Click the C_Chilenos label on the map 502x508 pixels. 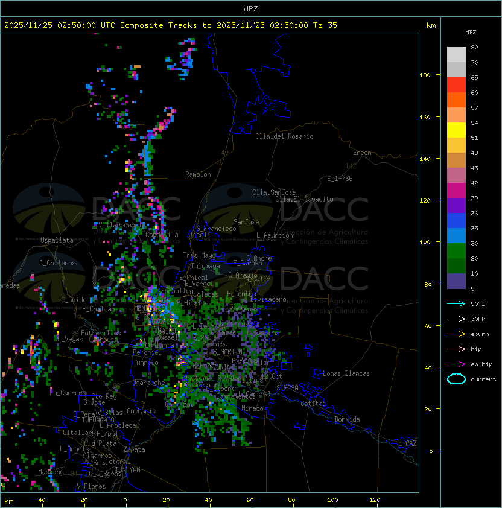pyautogui.click(x=57, y=263)
